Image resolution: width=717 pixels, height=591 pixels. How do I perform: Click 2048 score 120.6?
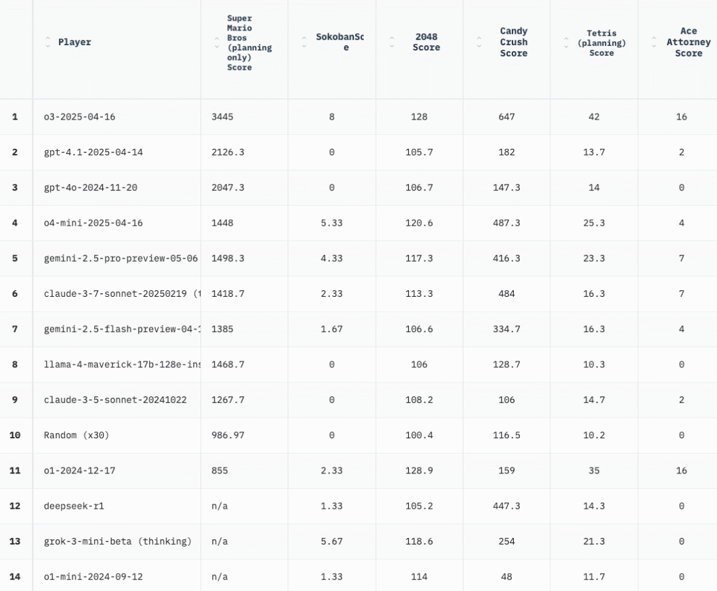(419, 222)
